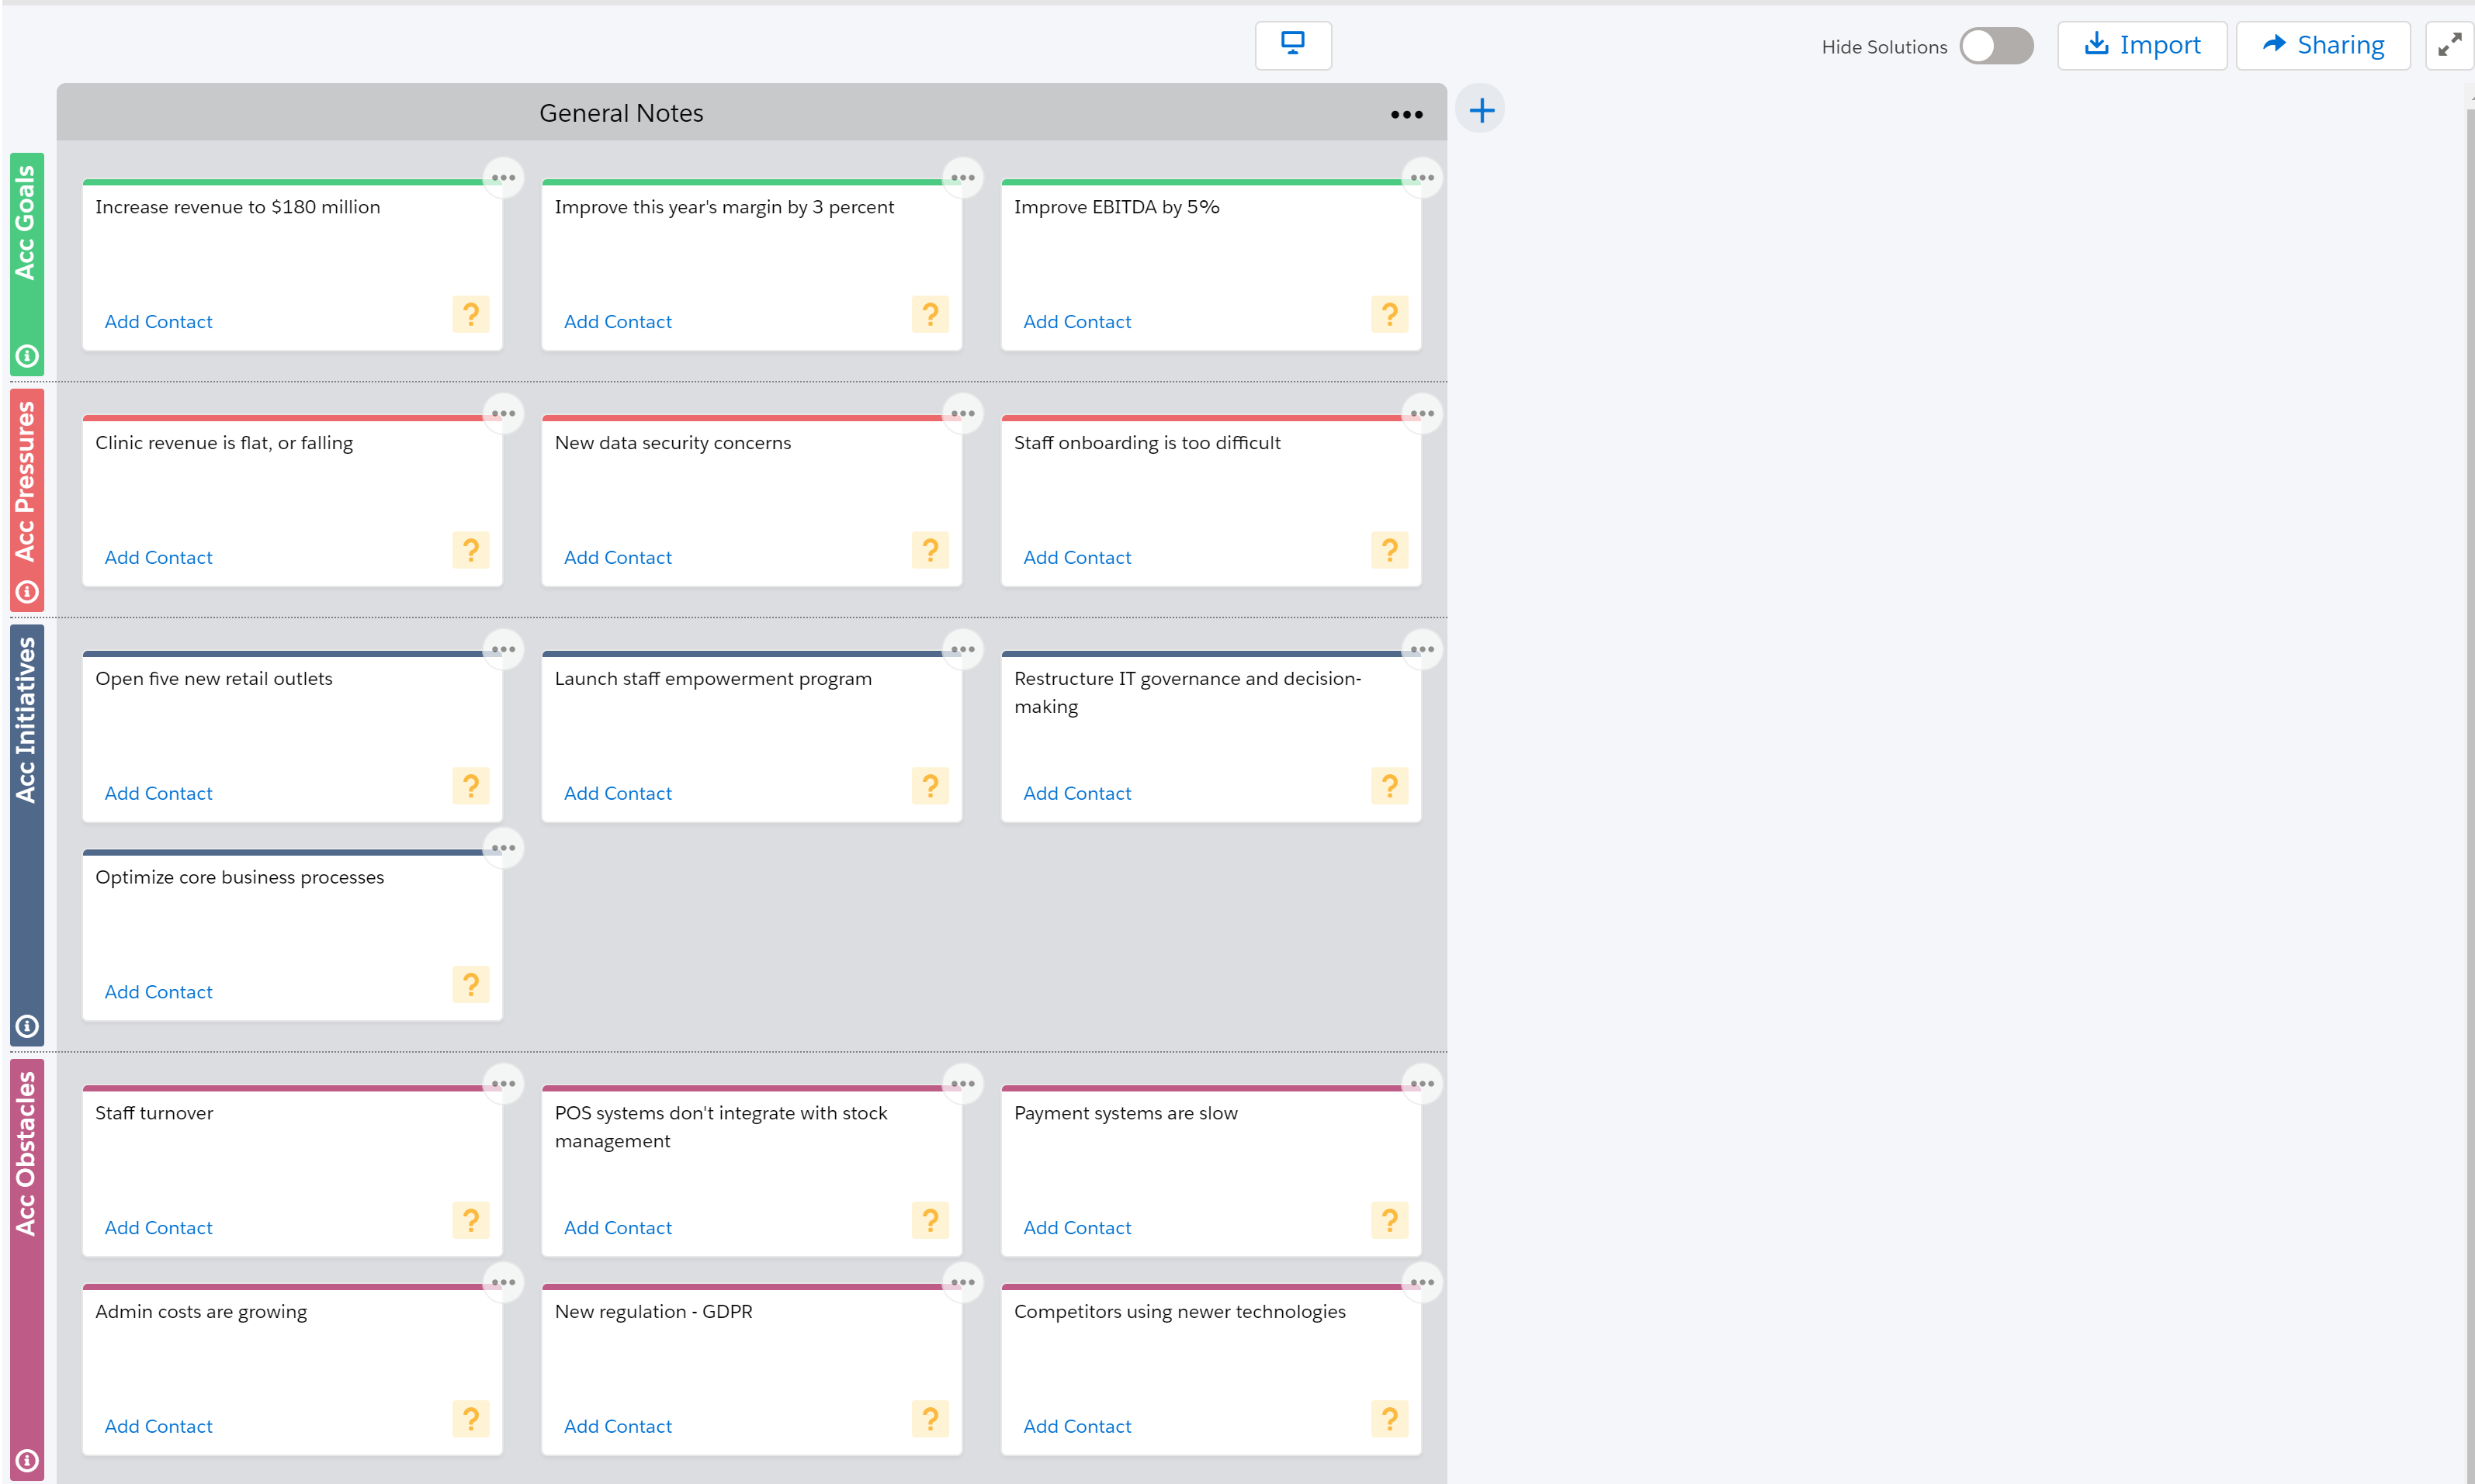Open options menu on Staff turnover card
The width and height of the screenshot is (2475, 1484).
(x=503, y=1084)
